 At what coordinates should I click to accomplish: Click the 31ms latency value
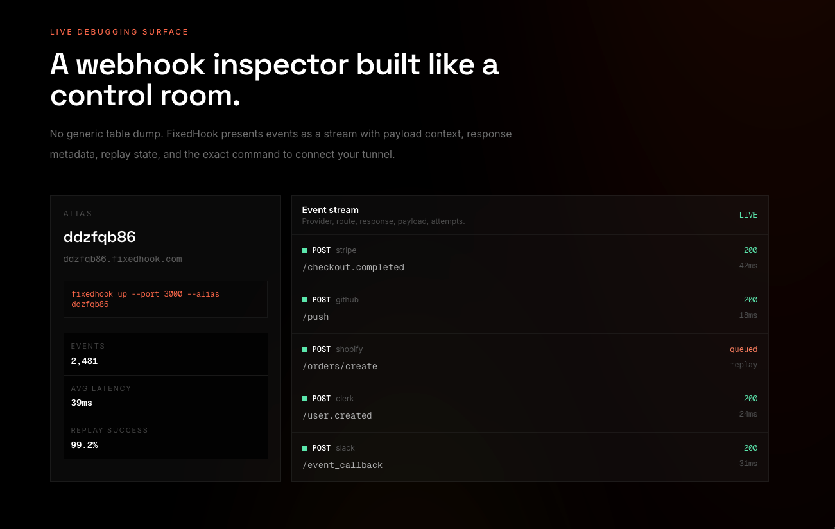point(748,464)
